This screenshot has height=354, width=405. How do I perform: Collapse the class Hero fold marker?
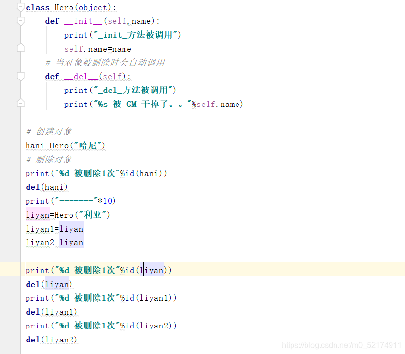(x=20, y=7)
